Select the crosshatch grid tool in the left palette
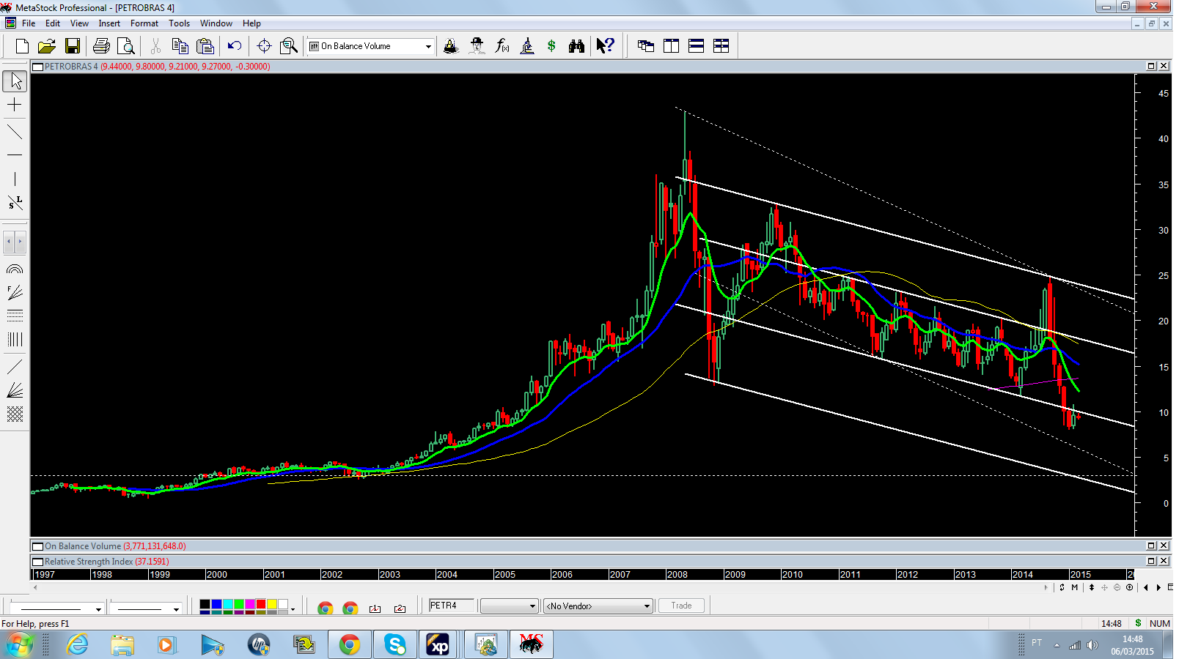 (15, 414)
